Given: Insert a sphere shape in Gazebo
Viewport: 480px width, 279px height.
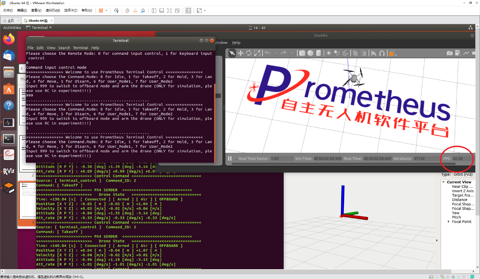Looking at the screenshot, I should 310,53.
